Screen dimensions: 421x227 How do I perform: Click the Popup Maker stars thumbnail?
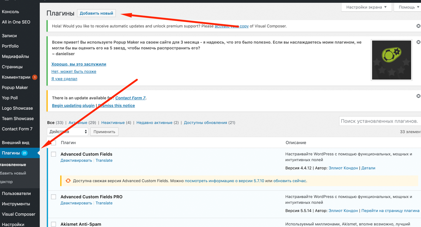coord(391,60)
